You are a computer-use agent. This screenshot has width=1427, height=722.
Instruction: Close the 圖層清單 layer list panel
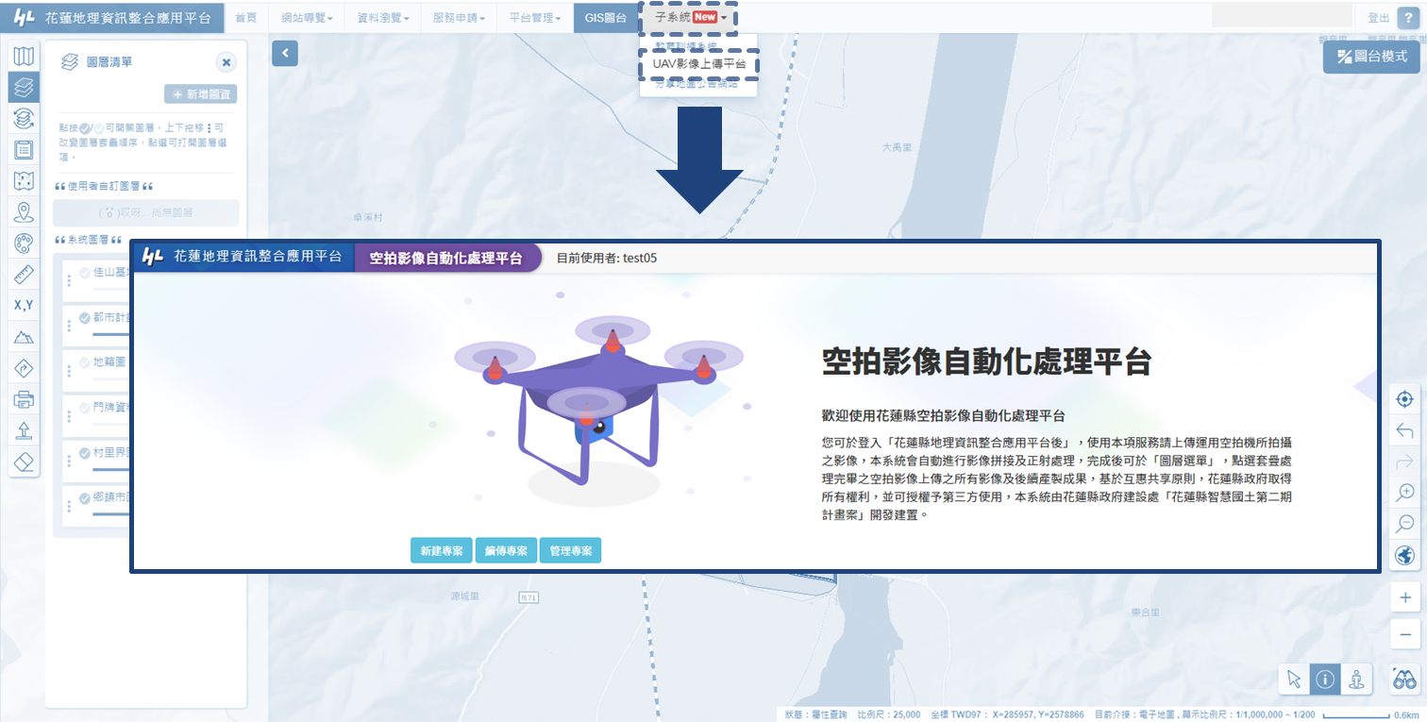coord(227,62)
